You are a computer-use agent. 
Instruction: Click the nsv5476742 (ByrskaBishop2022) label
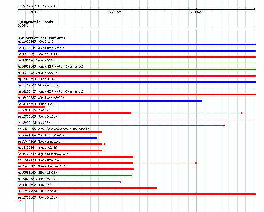[44, 154]
